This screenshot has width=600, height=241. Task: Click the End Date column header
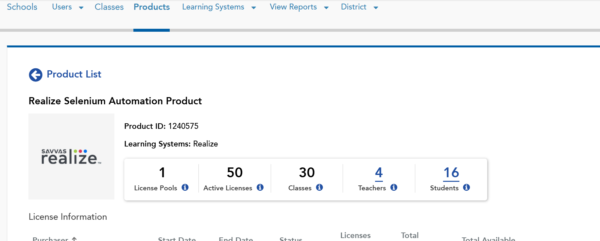pyautogui.click(x=236, y=239)
